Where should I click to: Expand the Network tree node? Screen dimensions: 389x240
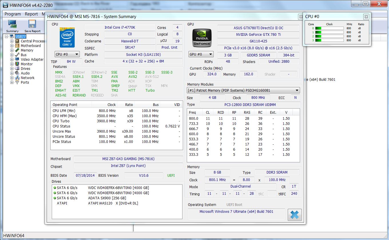click(x=12, y=78)
